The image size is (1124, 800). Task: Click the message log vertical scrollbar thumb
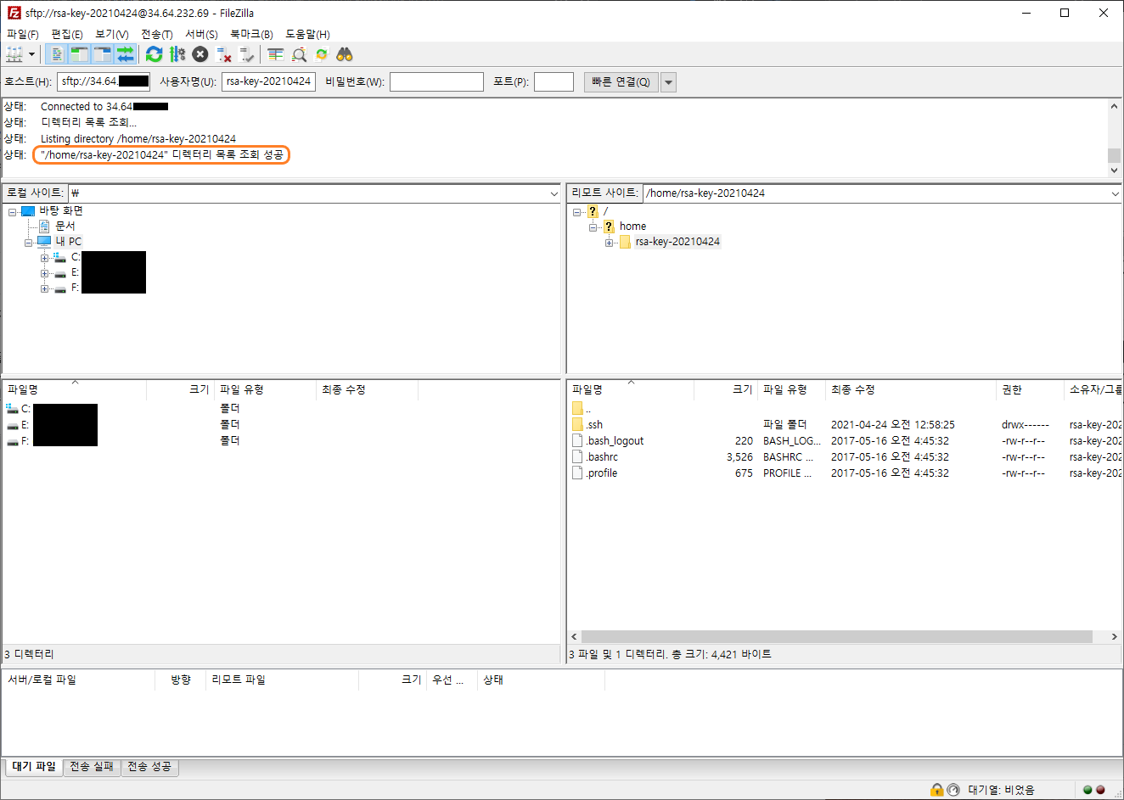pyautogui.click(x=1114, y=155)
